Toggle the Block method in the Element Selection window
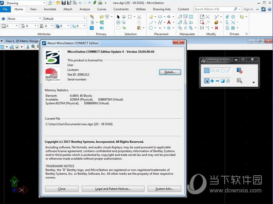 tap(212, 70)
